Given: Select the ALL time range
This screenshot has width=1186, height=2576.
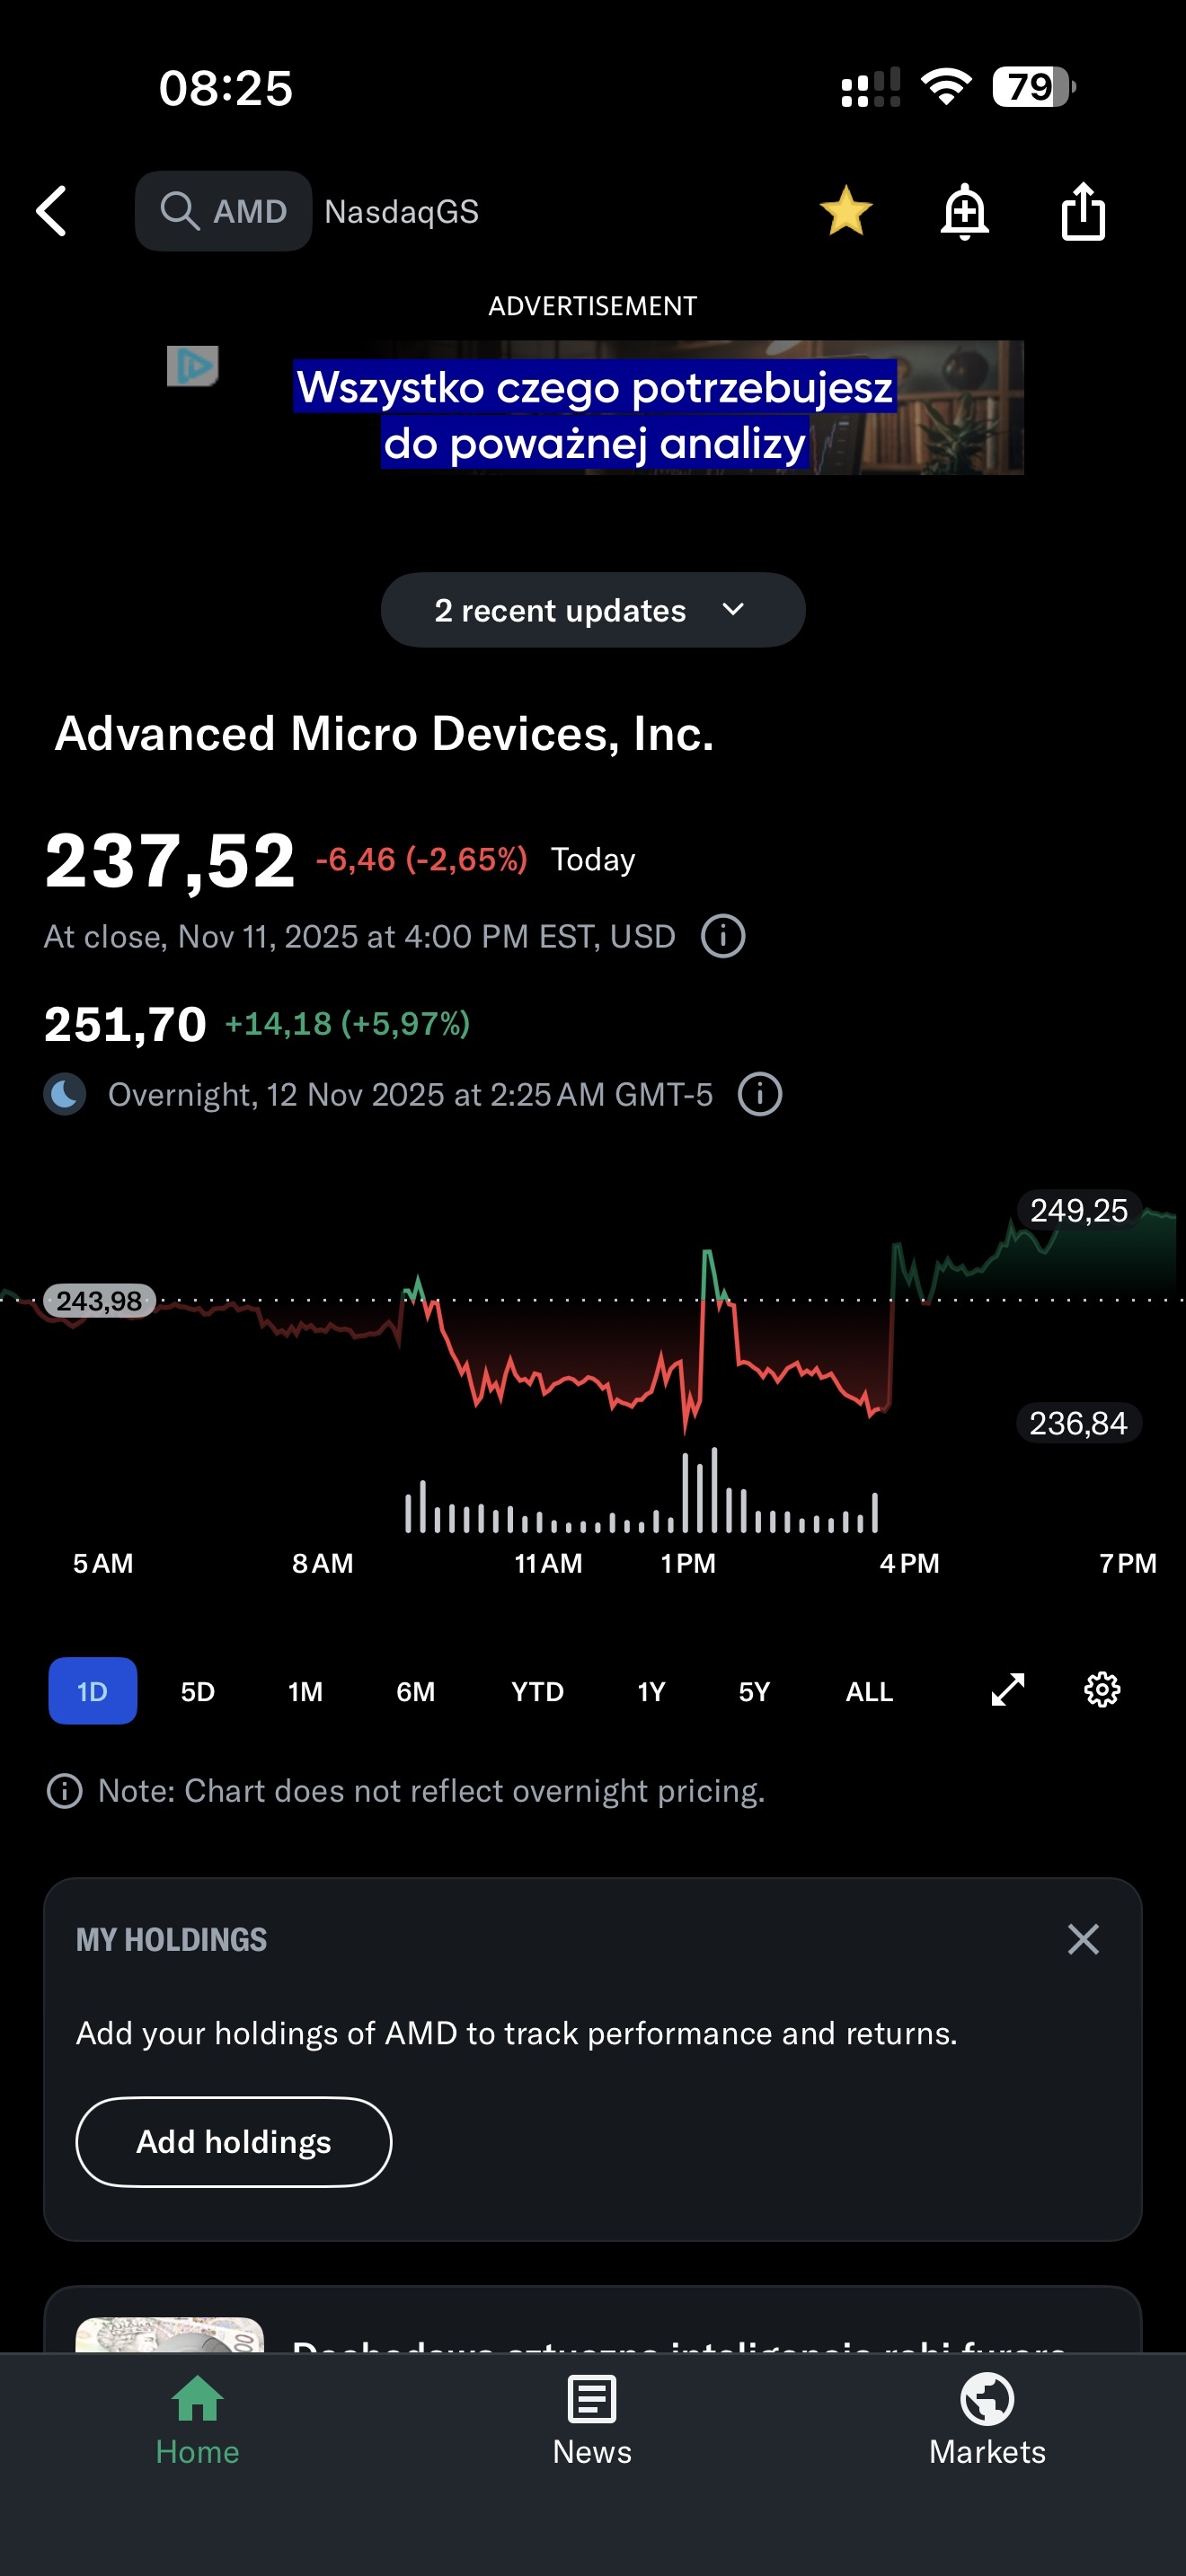Looking at the screenshot, I should coord(869,1691).
